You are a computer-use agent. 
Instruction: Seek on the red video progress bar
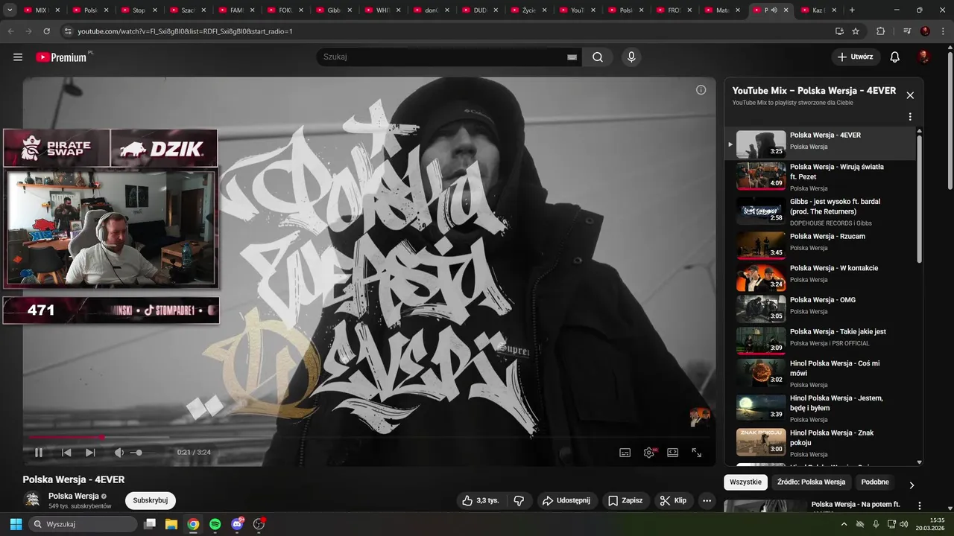click(x=369, y=437)
